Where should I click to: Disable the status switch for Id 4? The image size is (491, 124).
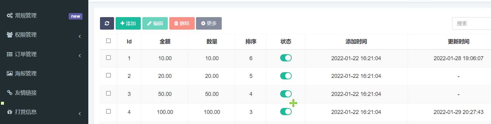coord(286,111)
